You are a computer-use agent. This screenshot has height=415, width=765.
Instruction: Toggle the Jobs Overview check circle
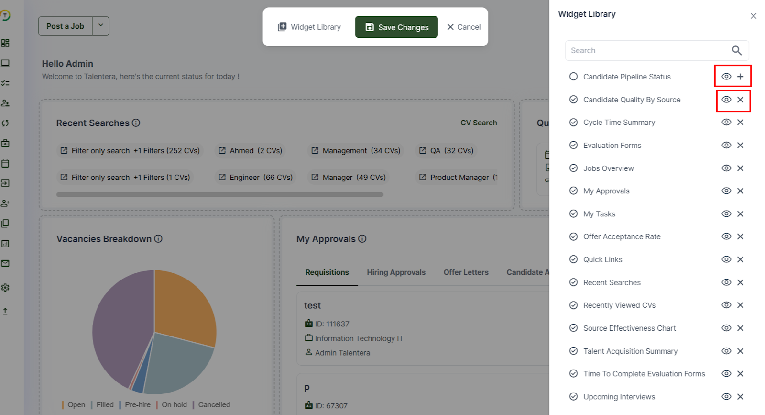[573, 168]
